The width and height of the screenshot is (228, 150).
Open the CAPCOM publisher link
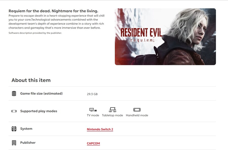click(93, 143)
